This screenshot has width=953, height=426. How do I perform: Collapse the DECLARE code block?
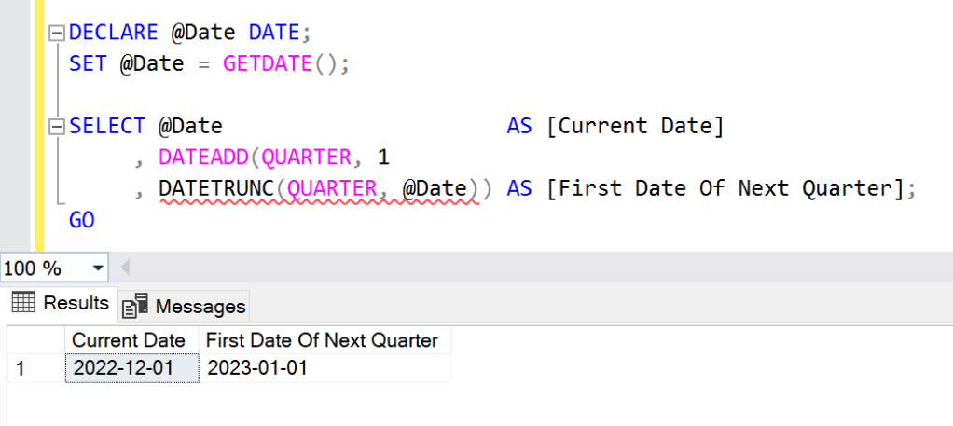[58, 33]
